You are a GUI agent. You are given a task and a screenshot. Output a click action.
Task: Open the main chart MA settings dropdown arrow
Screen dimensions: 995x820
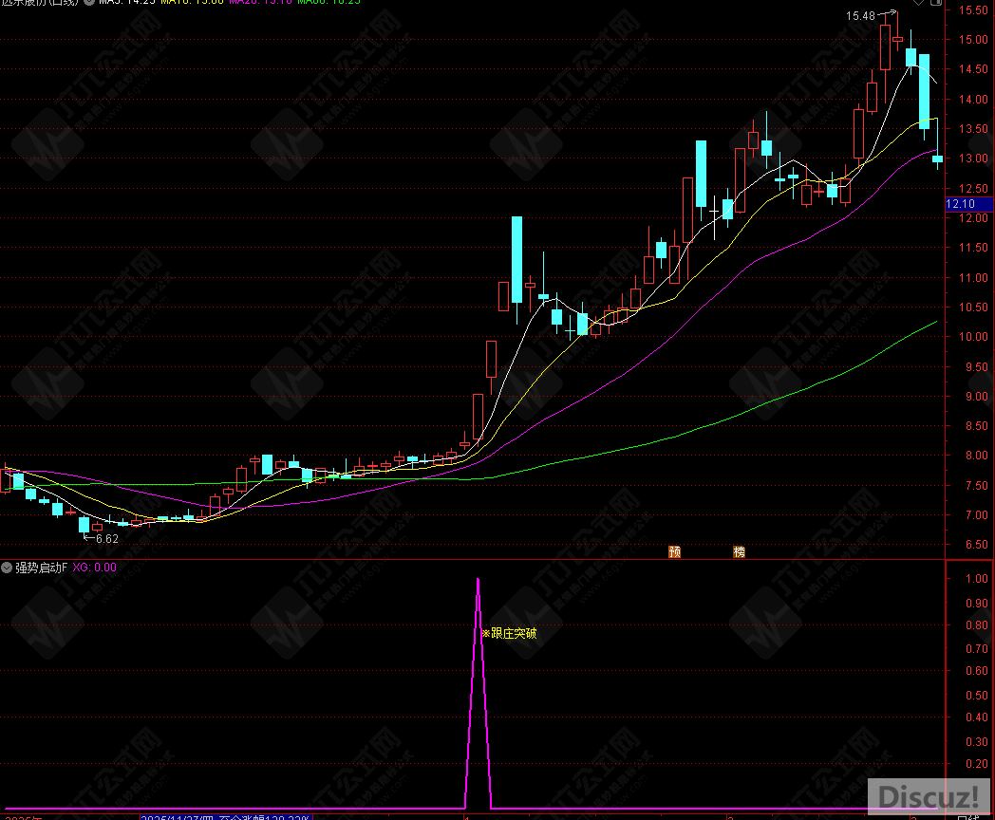click(89, 3)
